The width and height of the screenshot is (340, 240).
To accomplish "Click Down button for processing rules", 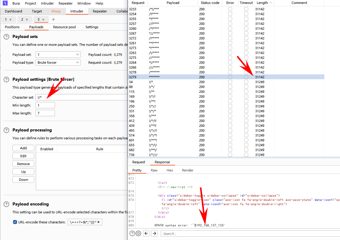I will click(23, 180).
